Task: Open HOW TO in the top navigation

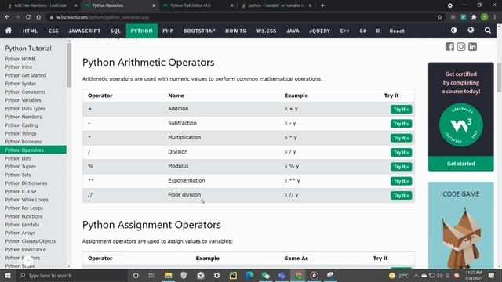Action: coord(236,31)
